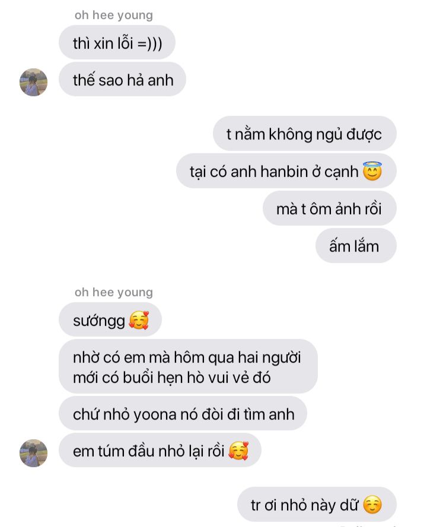Select the 'chứ nhỏ yoona nó đòi' message

(183, 414)
